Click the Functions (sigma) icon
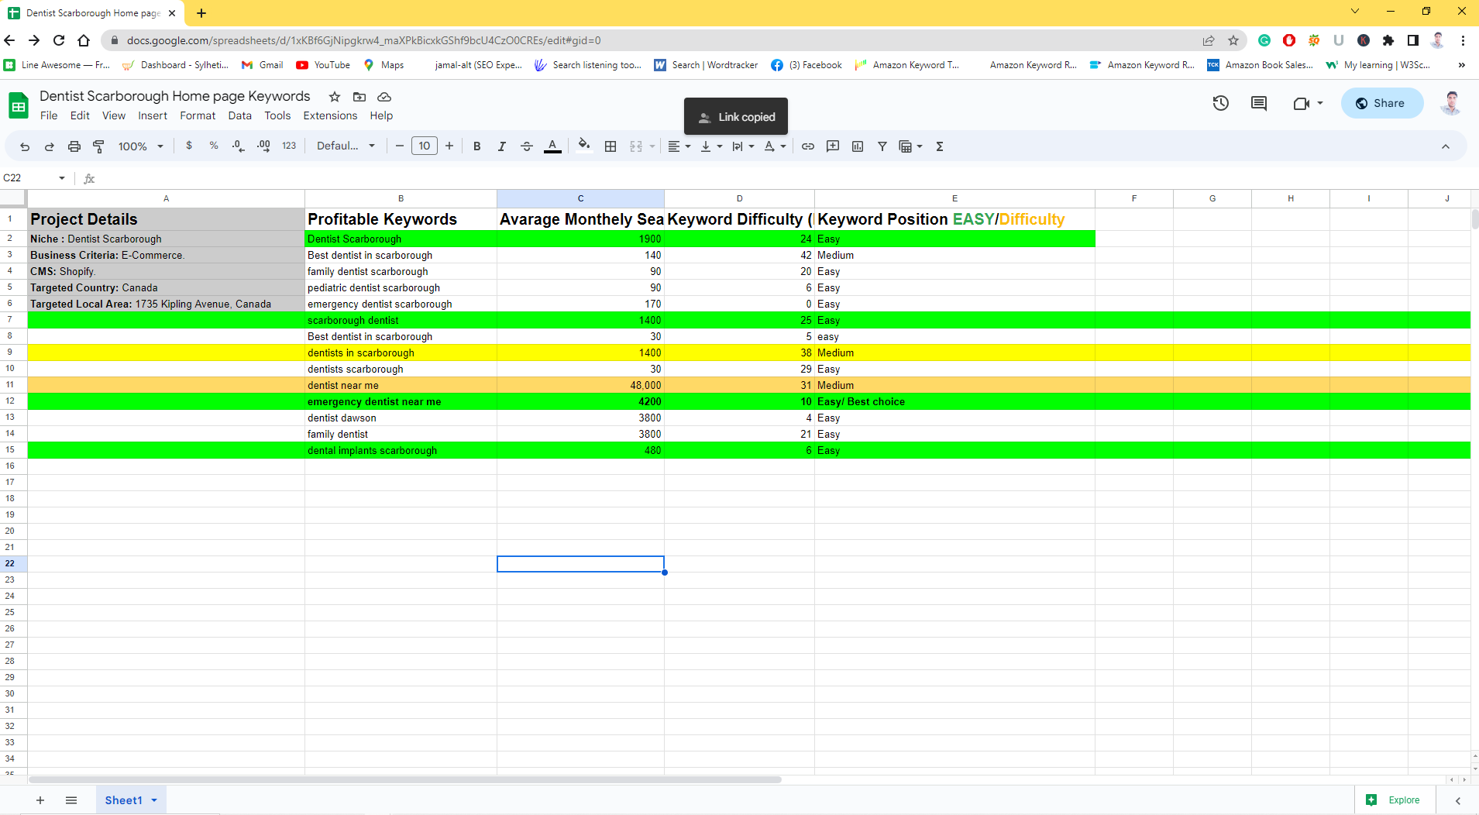Screen dimensions: 1479x815 (938, 146)
